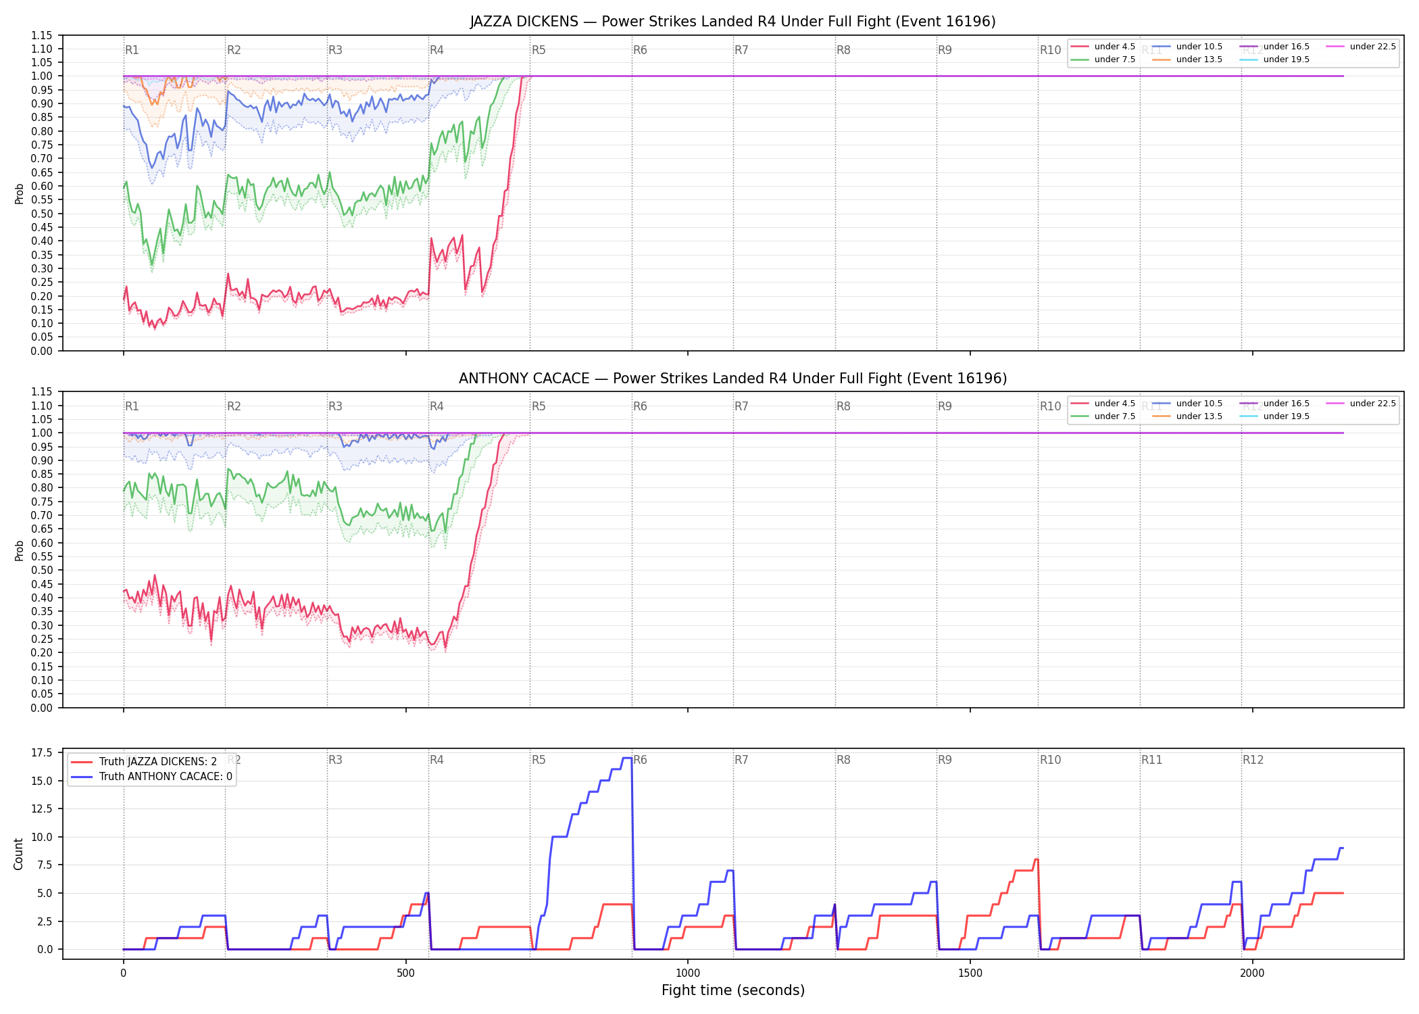Click 'Truth ANTHONY CACACE: 0' legend entry
Viewport: 1419px width, 1014px height.
(151, 777)
